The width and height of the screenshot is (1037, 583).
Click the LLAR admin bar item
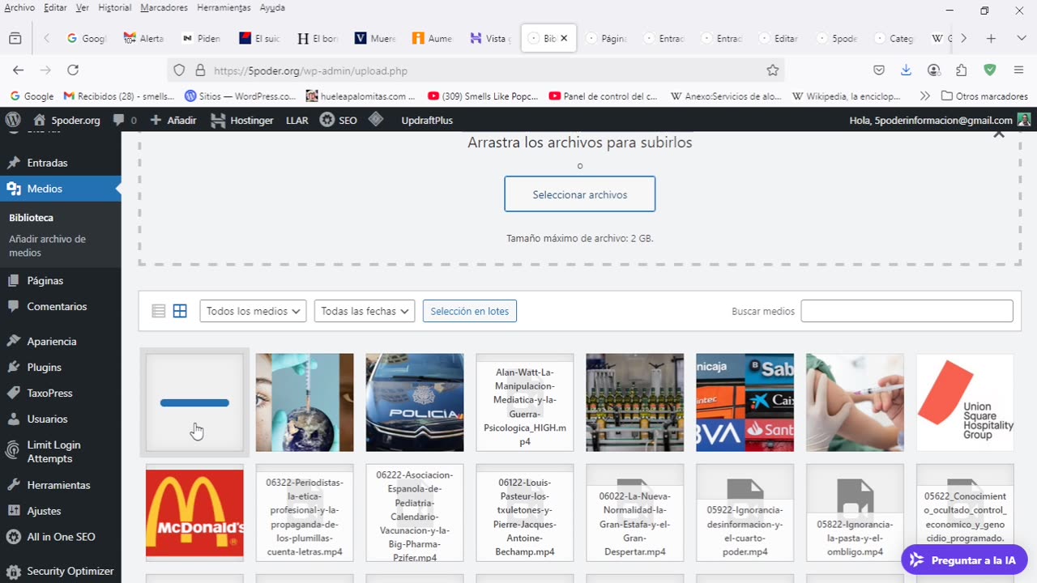click(x=297, y=120)
